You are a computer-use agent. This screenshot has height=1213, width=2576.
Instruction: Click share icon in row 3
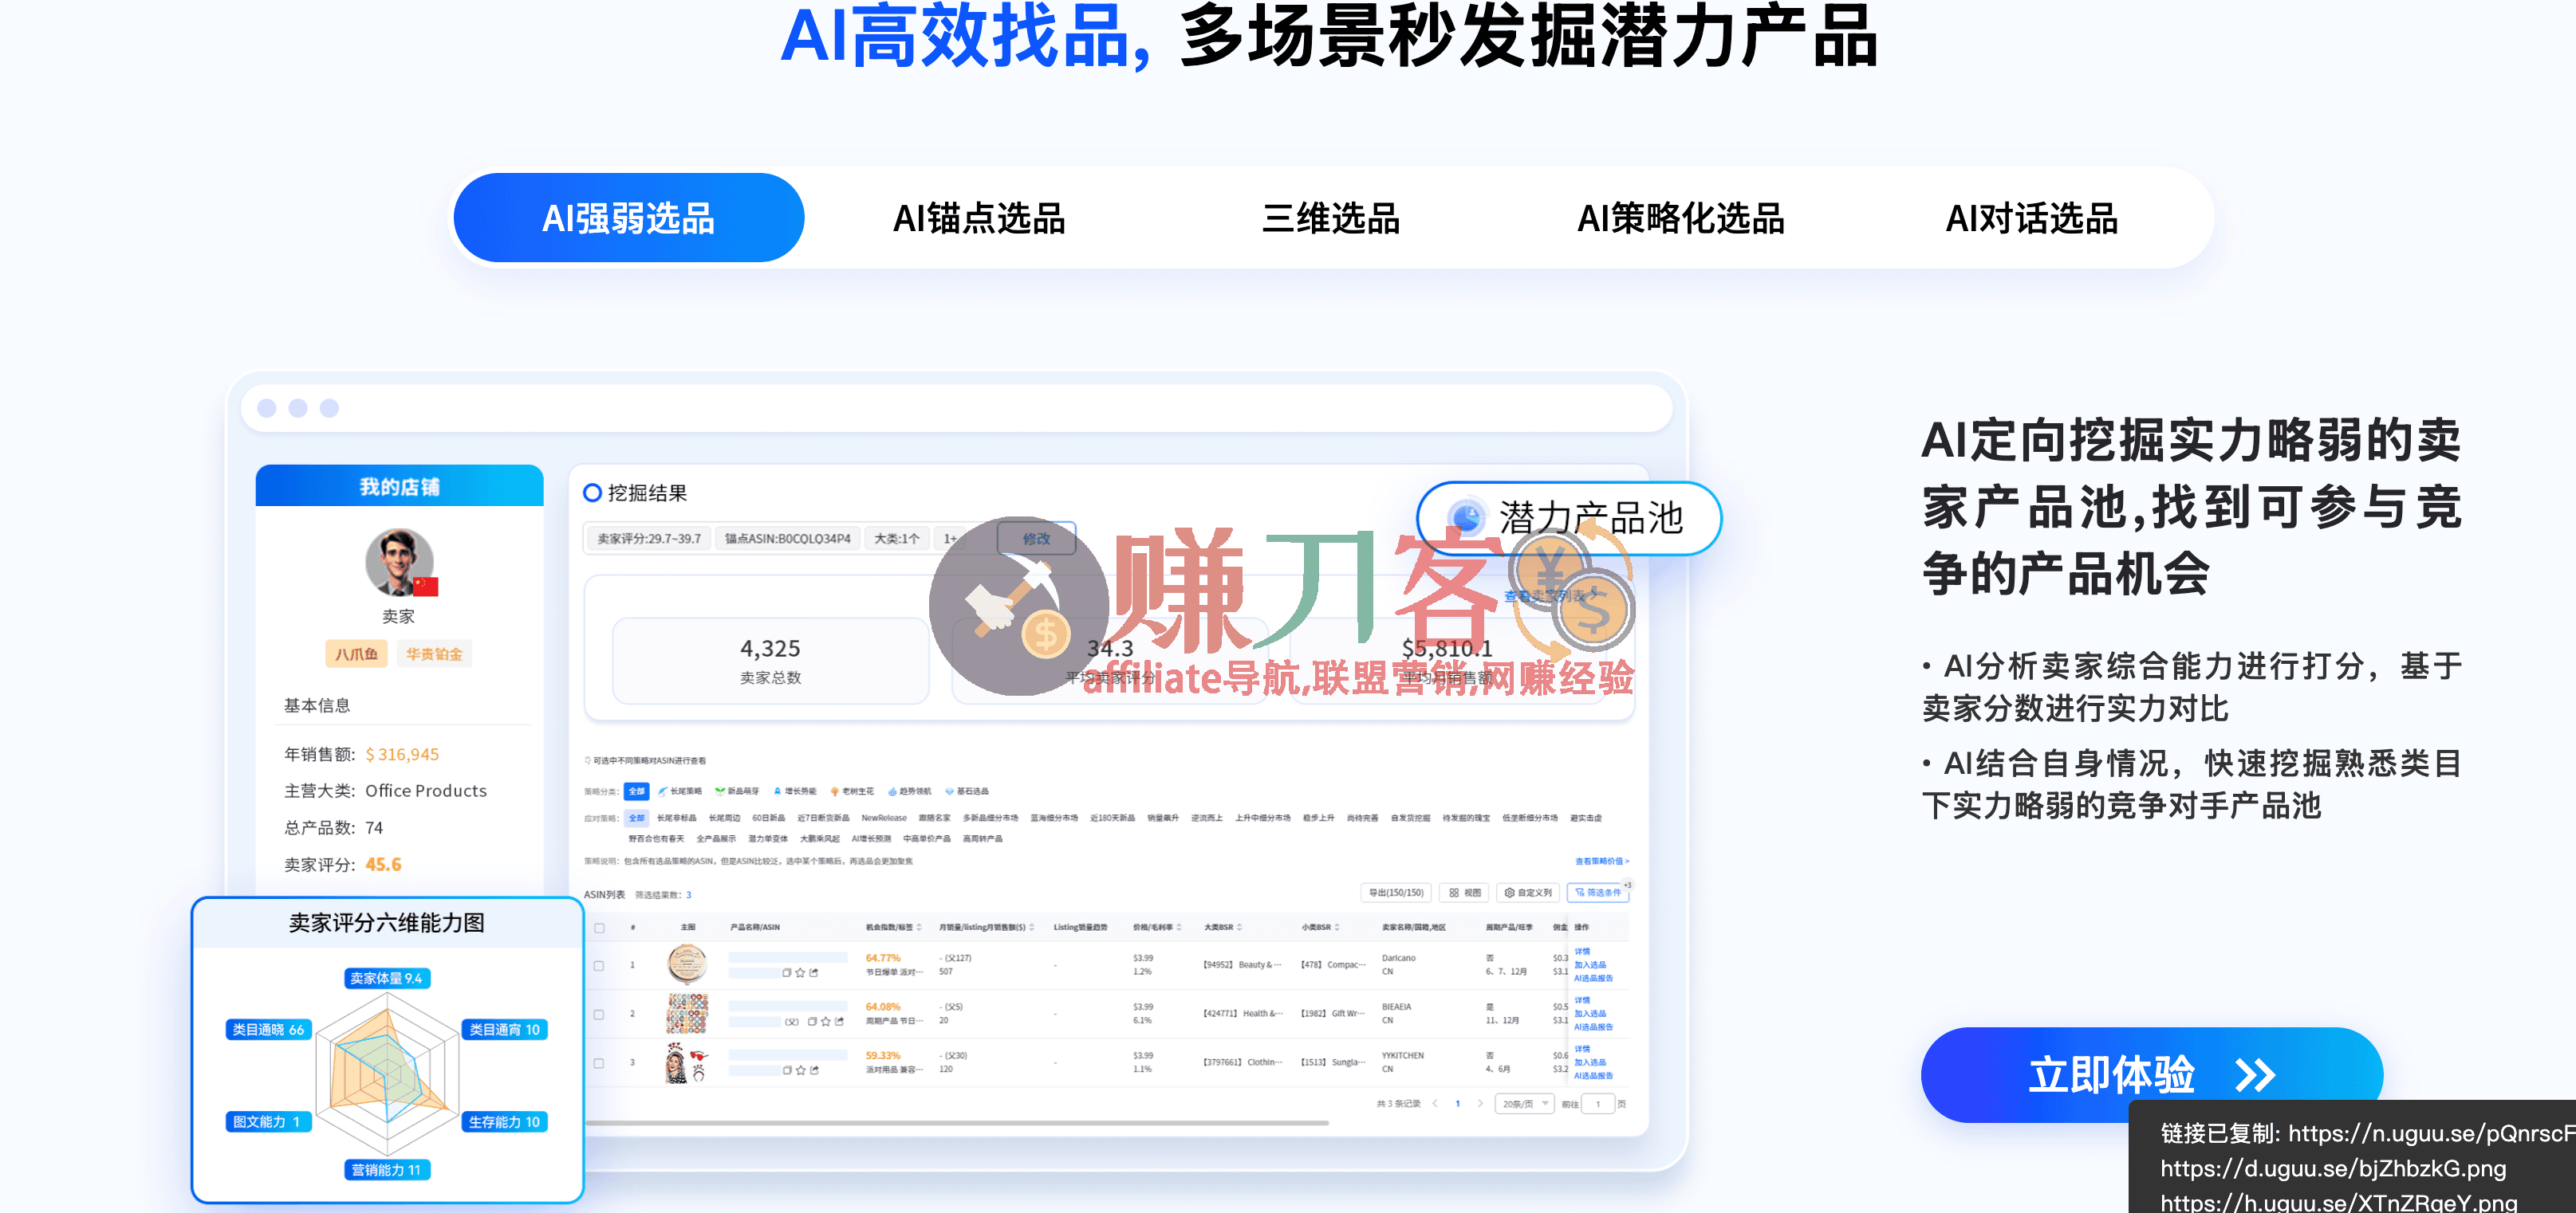(x=814, y=1070)
